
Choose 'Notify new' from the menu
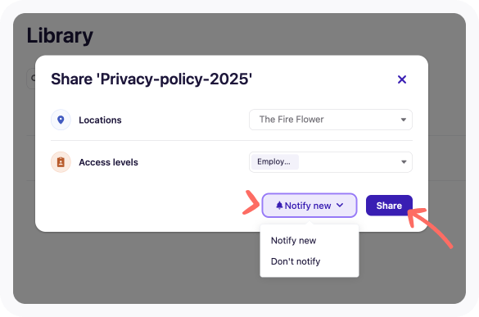pyautogui.click(x=293, y=241)
